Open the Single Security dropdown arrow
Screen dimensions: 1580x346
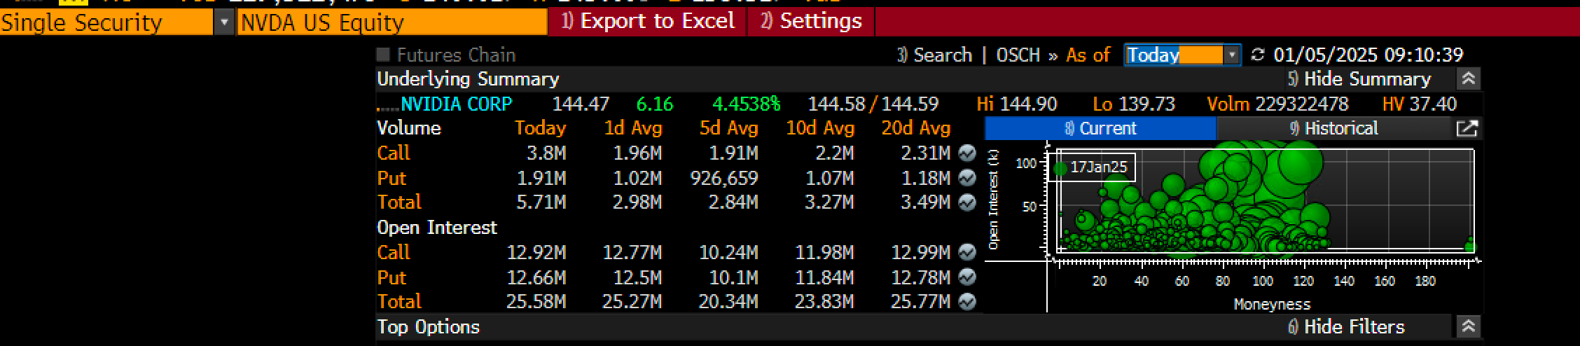pyautogui.click(x=223, y=22)
